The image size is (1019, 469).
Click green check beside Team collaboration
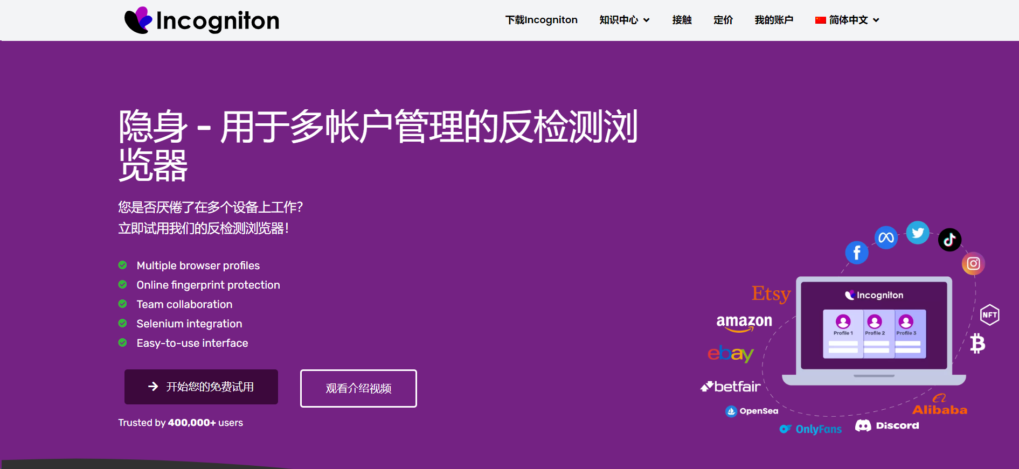point(122,304)
